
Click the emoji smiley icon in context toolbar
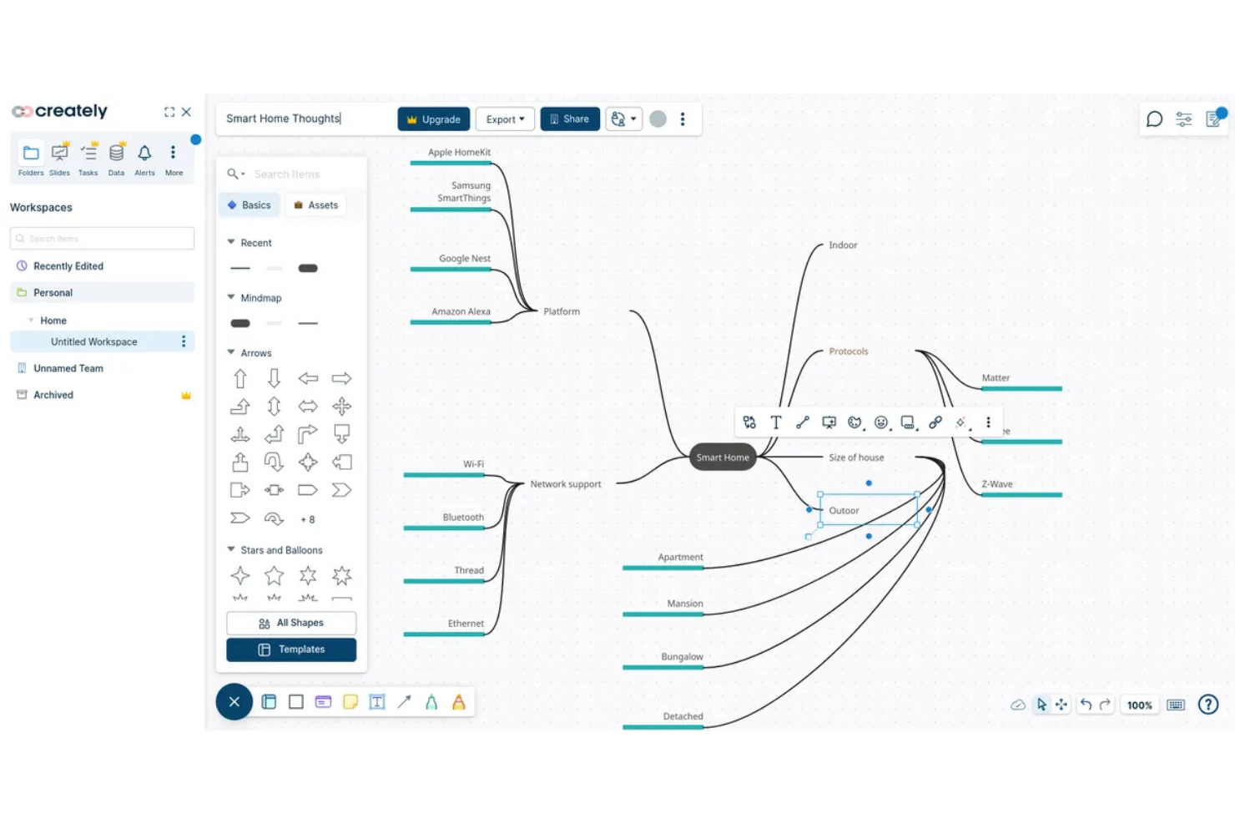[x=881, y=422]
